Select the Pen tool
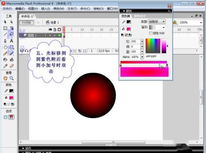 pyautogui.click(x=5, y=41)
